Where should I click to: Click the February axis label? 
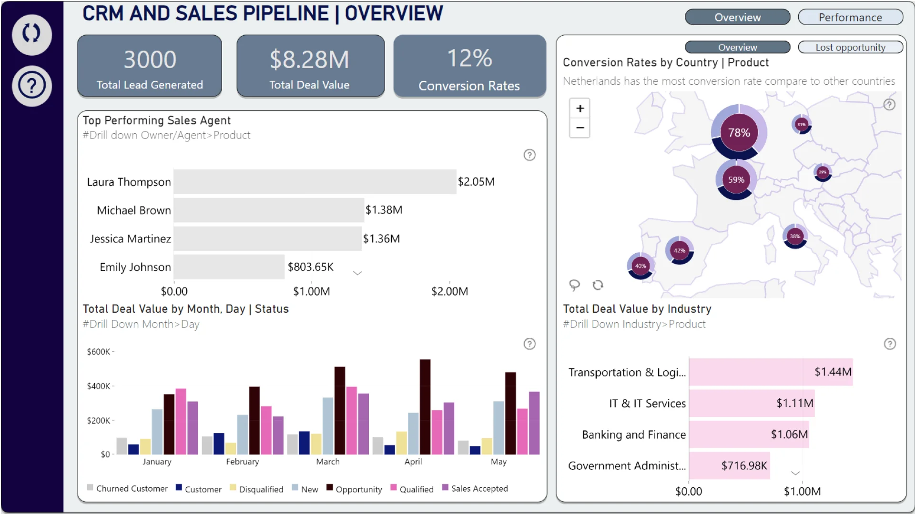coord(243,462)
